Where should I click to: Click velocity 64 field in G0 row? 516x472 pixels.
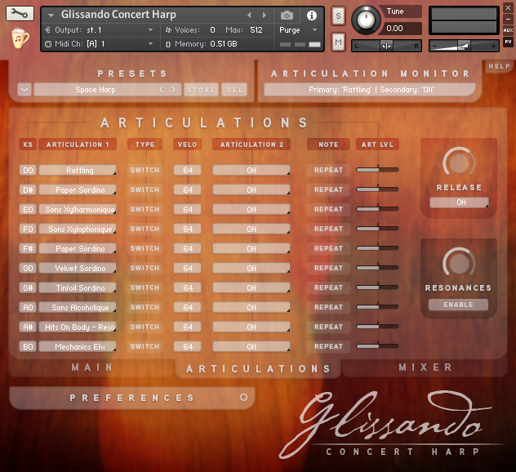coord(187,269)
